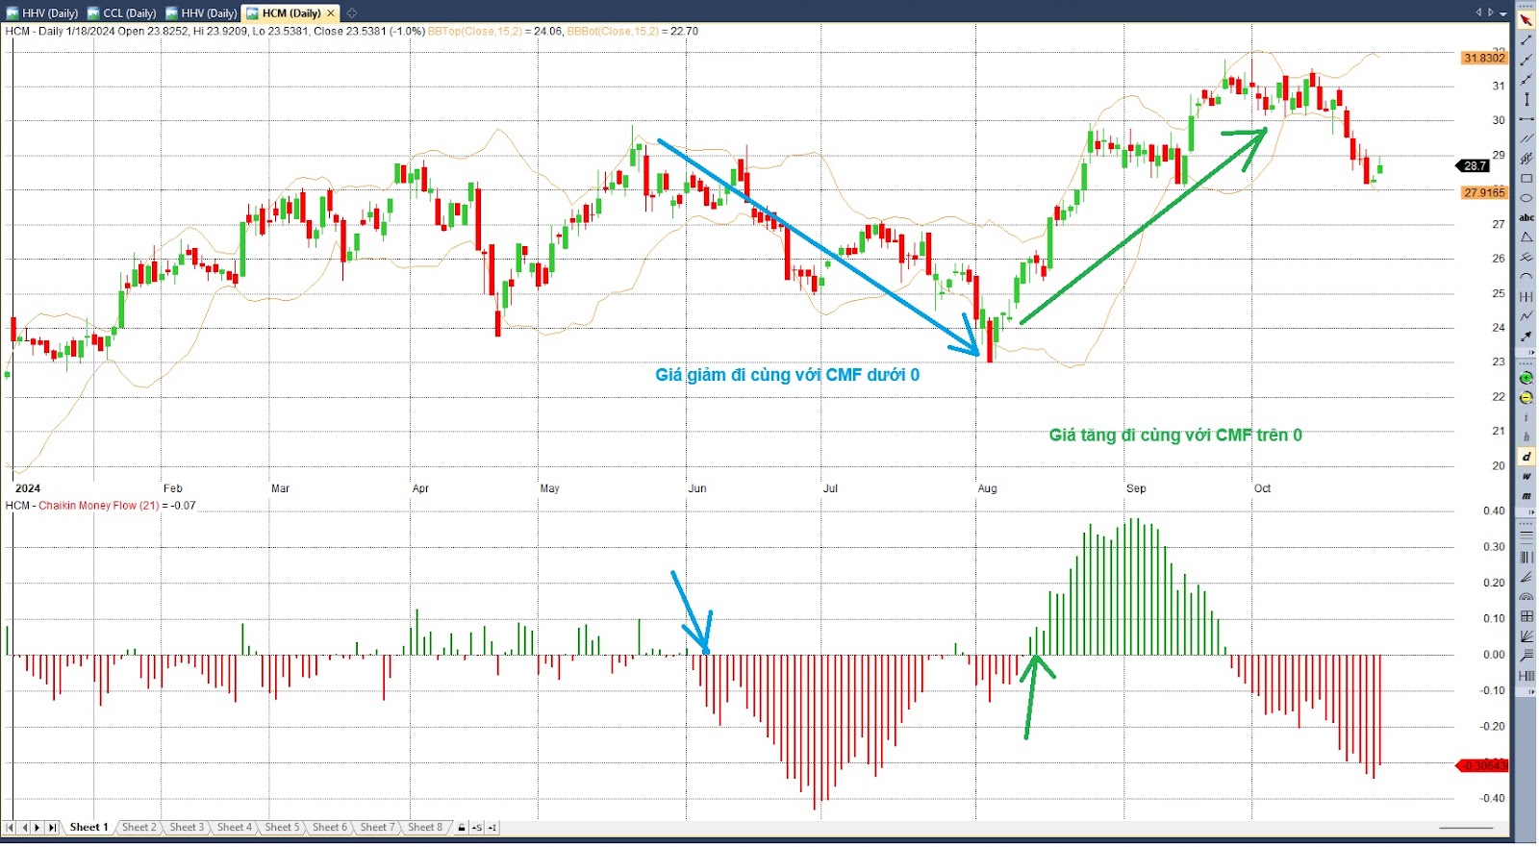Select the arrow pointer tool
Viewport: 1539px width, 847px height.
1526,19
